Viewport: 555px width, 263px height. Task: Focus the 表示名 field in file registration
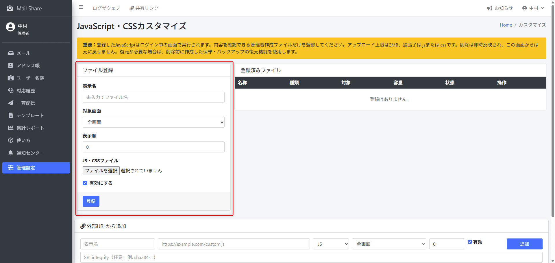(153, 97)
